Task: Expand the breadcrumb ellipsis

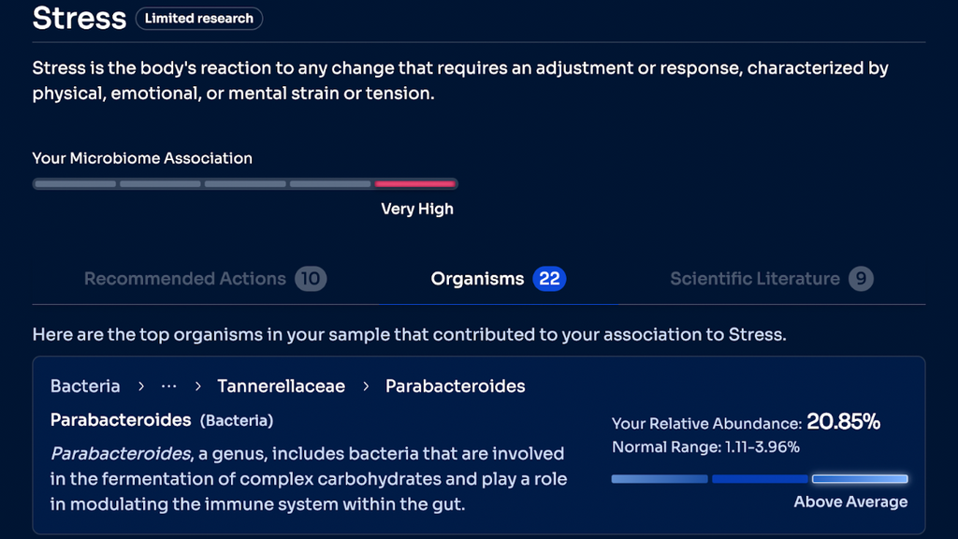Action: pyautogui.click(x=168, y=386)
